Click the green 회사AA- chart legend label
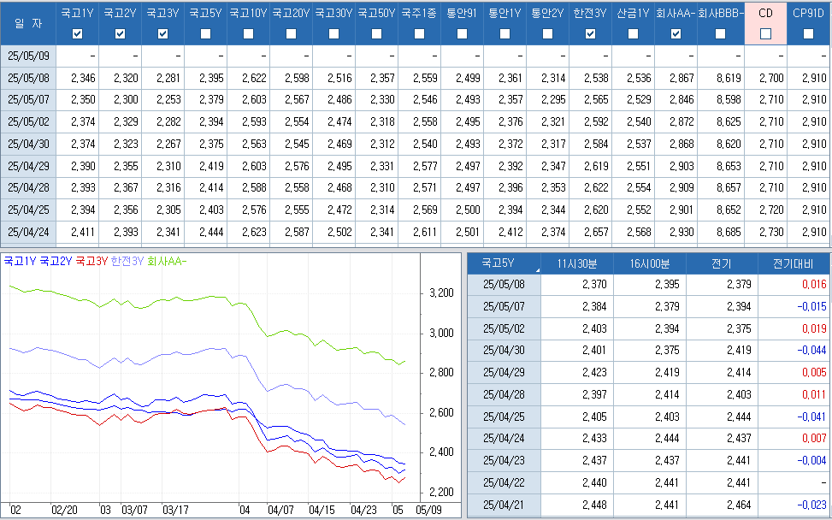 [x=167, y=261]
